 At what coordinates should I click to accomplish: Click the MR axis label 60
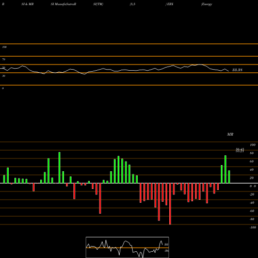point(252,162)
